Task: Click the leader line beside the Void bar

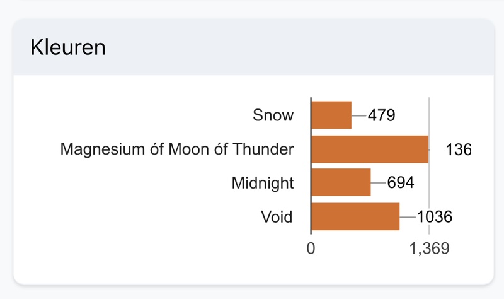Action: coord(407,218)
